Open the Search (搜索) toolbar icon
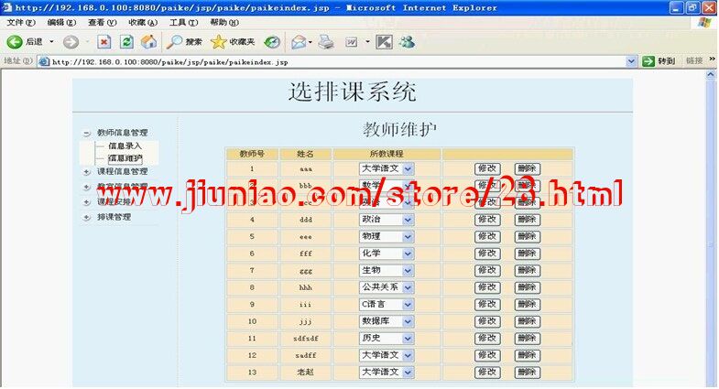 coord(176,41)
